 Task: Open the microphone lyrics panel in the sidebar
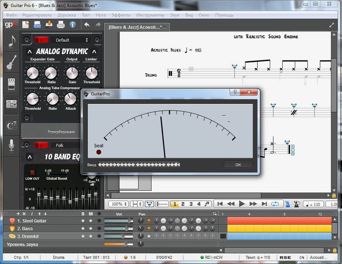pyautogui.click(x=11, y=145)
